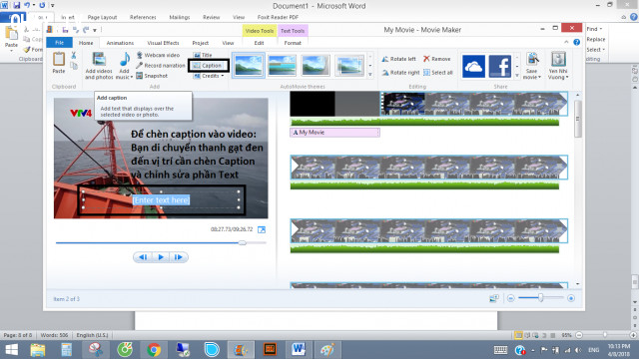The height and width of the screenshot is (359, 639).
Task: Click the OneDrive cloud share icon
Action: point(473,66)
